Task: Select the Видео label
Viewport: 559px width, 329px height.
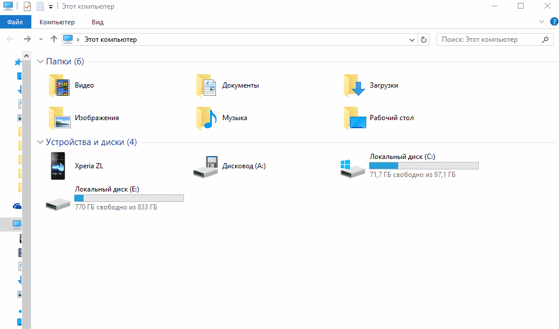Action: click(x=85, y=85)
